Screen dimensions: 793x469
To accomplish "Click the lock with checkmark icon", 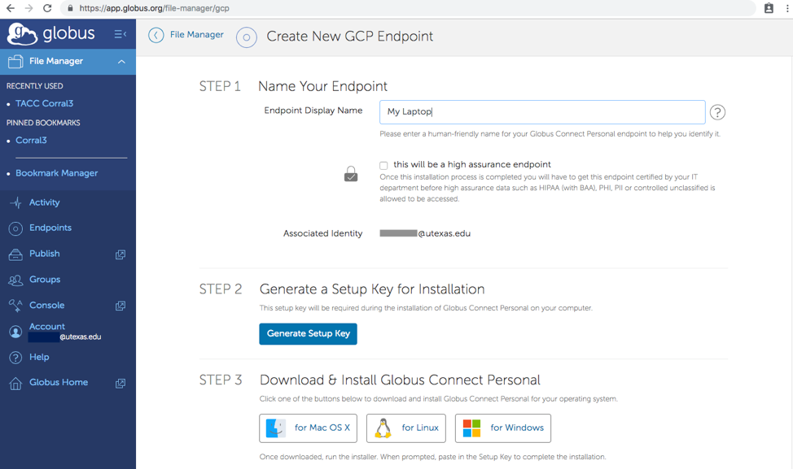I will tap(351, 174).
